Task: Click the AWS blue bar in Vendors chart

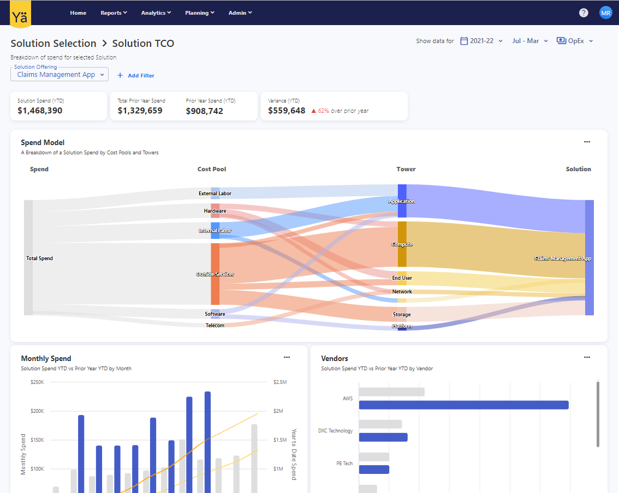Action: (463, 405)
